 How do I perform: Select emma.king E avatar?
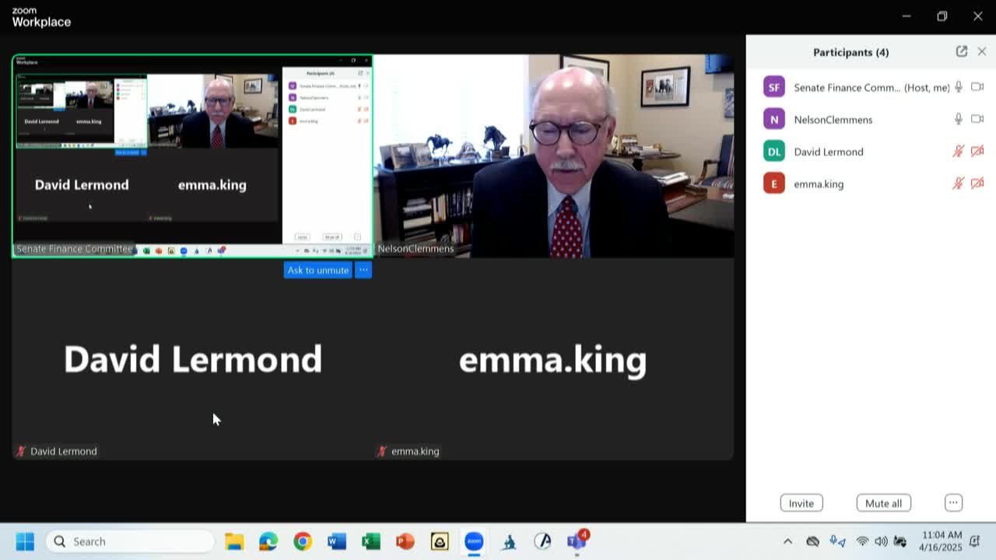773,184
